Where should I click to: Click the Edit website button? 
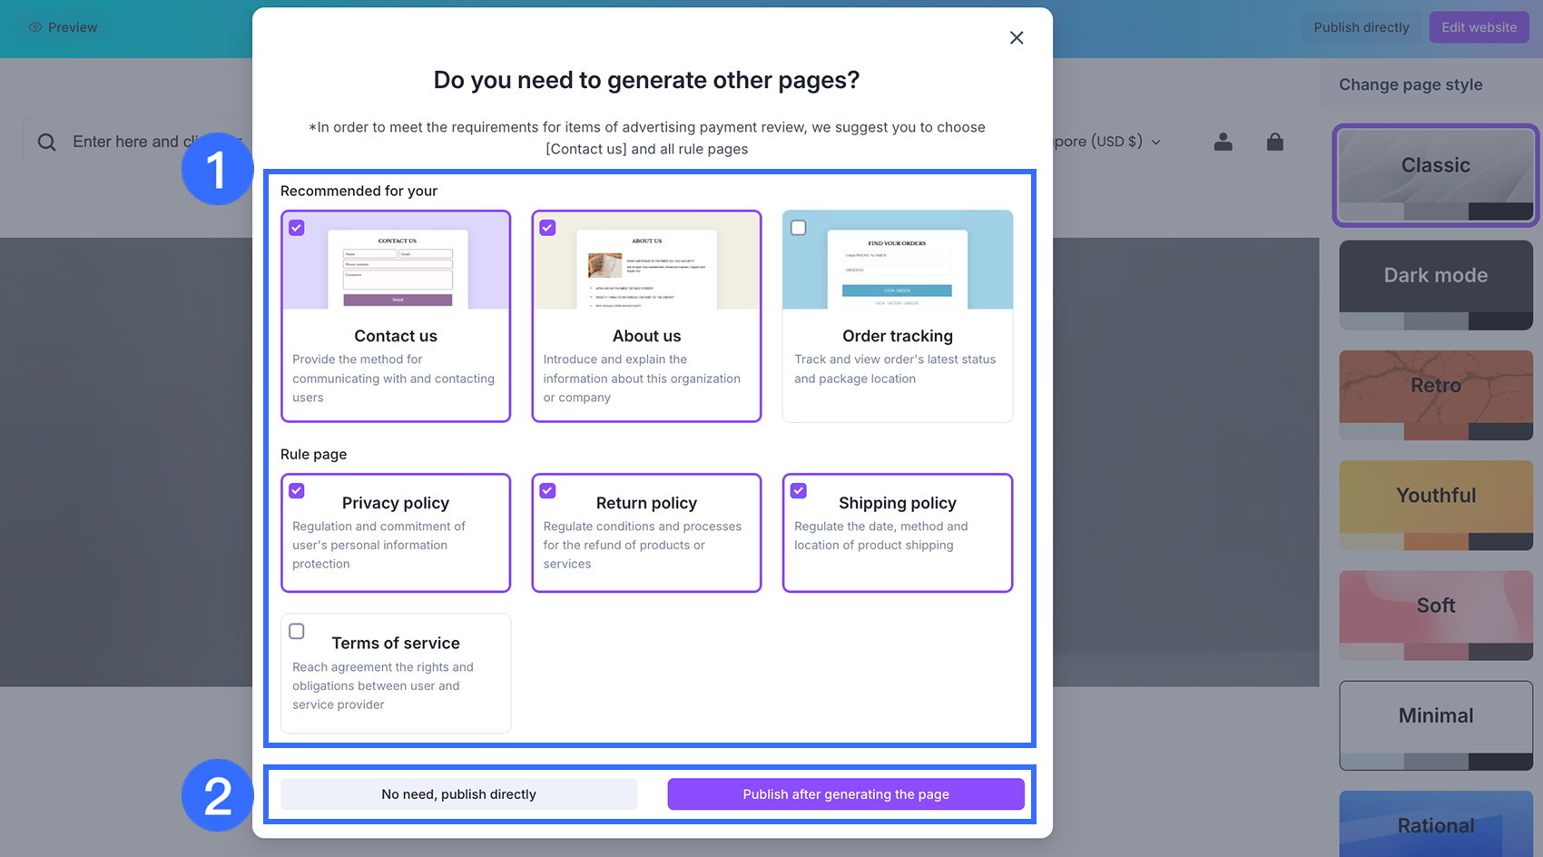point(1479,27)
